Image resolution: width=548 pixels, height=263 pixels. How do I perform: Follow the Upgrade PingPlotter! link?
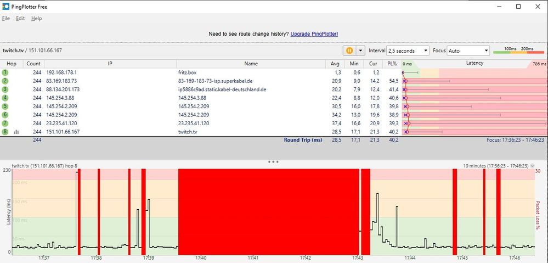(x=314, y=34)
